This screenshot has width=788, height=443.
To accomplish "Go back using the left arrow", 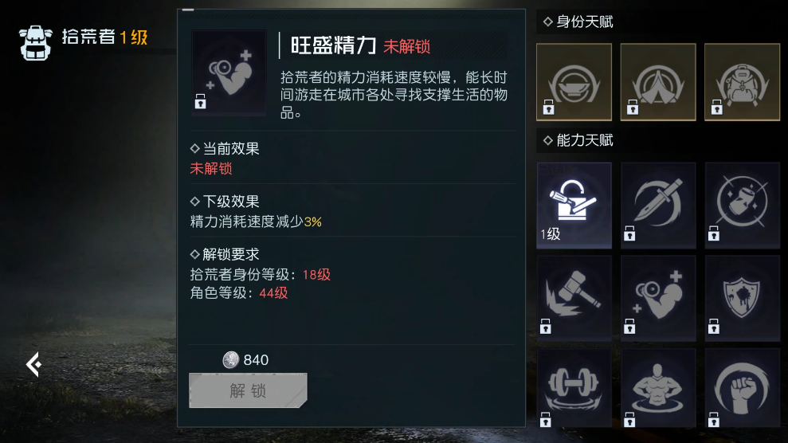I will (34, 364).
